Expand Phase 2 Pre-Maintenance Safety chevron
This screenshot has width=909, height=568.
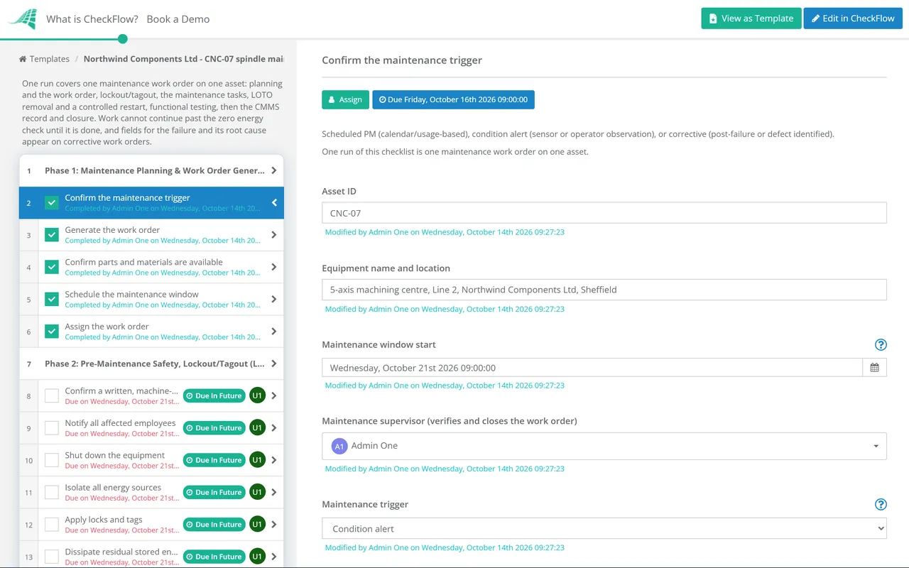(274, 364)
